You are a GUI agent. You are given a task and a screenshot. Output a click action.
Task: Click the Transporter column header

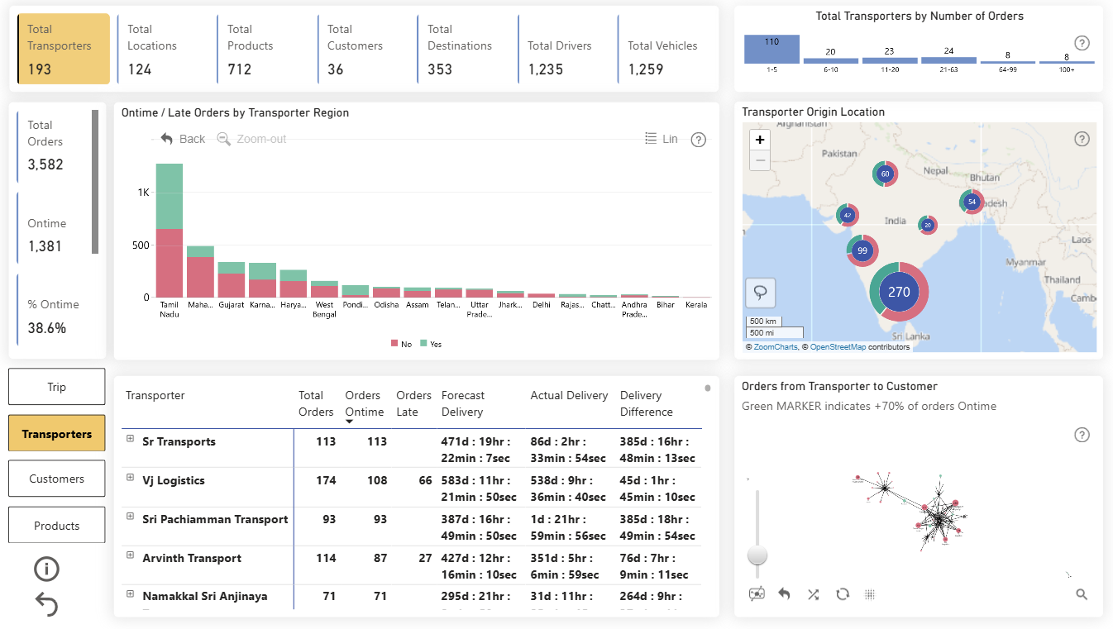(155, 395)
